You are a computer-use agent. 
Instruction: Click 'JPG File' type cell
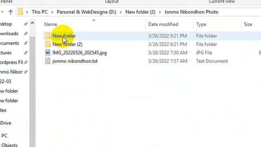click(x=204, y=53)
